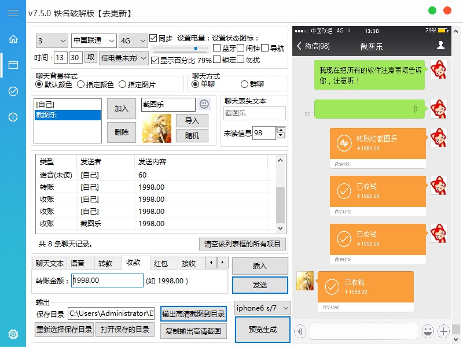Click the 加入 button
The height and width of the screenshot is (347, 463).
pos(122,109)
